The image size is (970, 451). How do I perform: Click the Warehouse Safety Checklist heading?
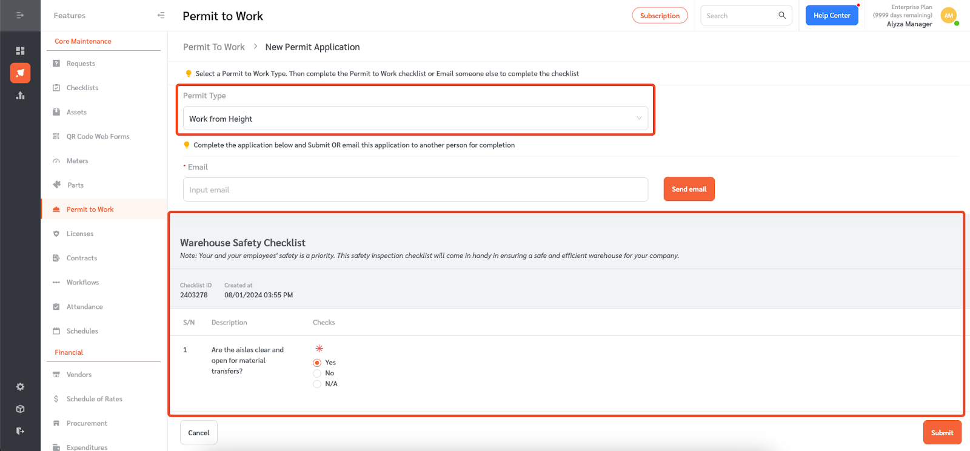pyautogui.click(x=242, y=242)
